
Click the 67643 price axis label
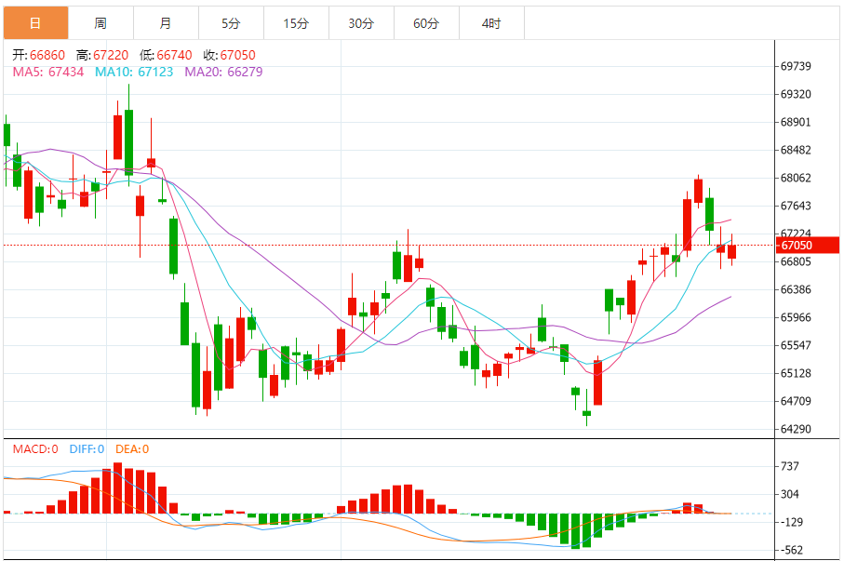coord(796,206)
